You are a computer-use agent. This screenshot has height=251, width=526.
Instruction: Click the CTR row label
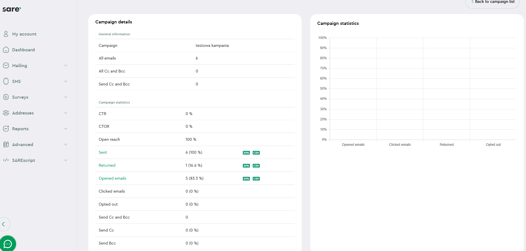coord(102,114)
